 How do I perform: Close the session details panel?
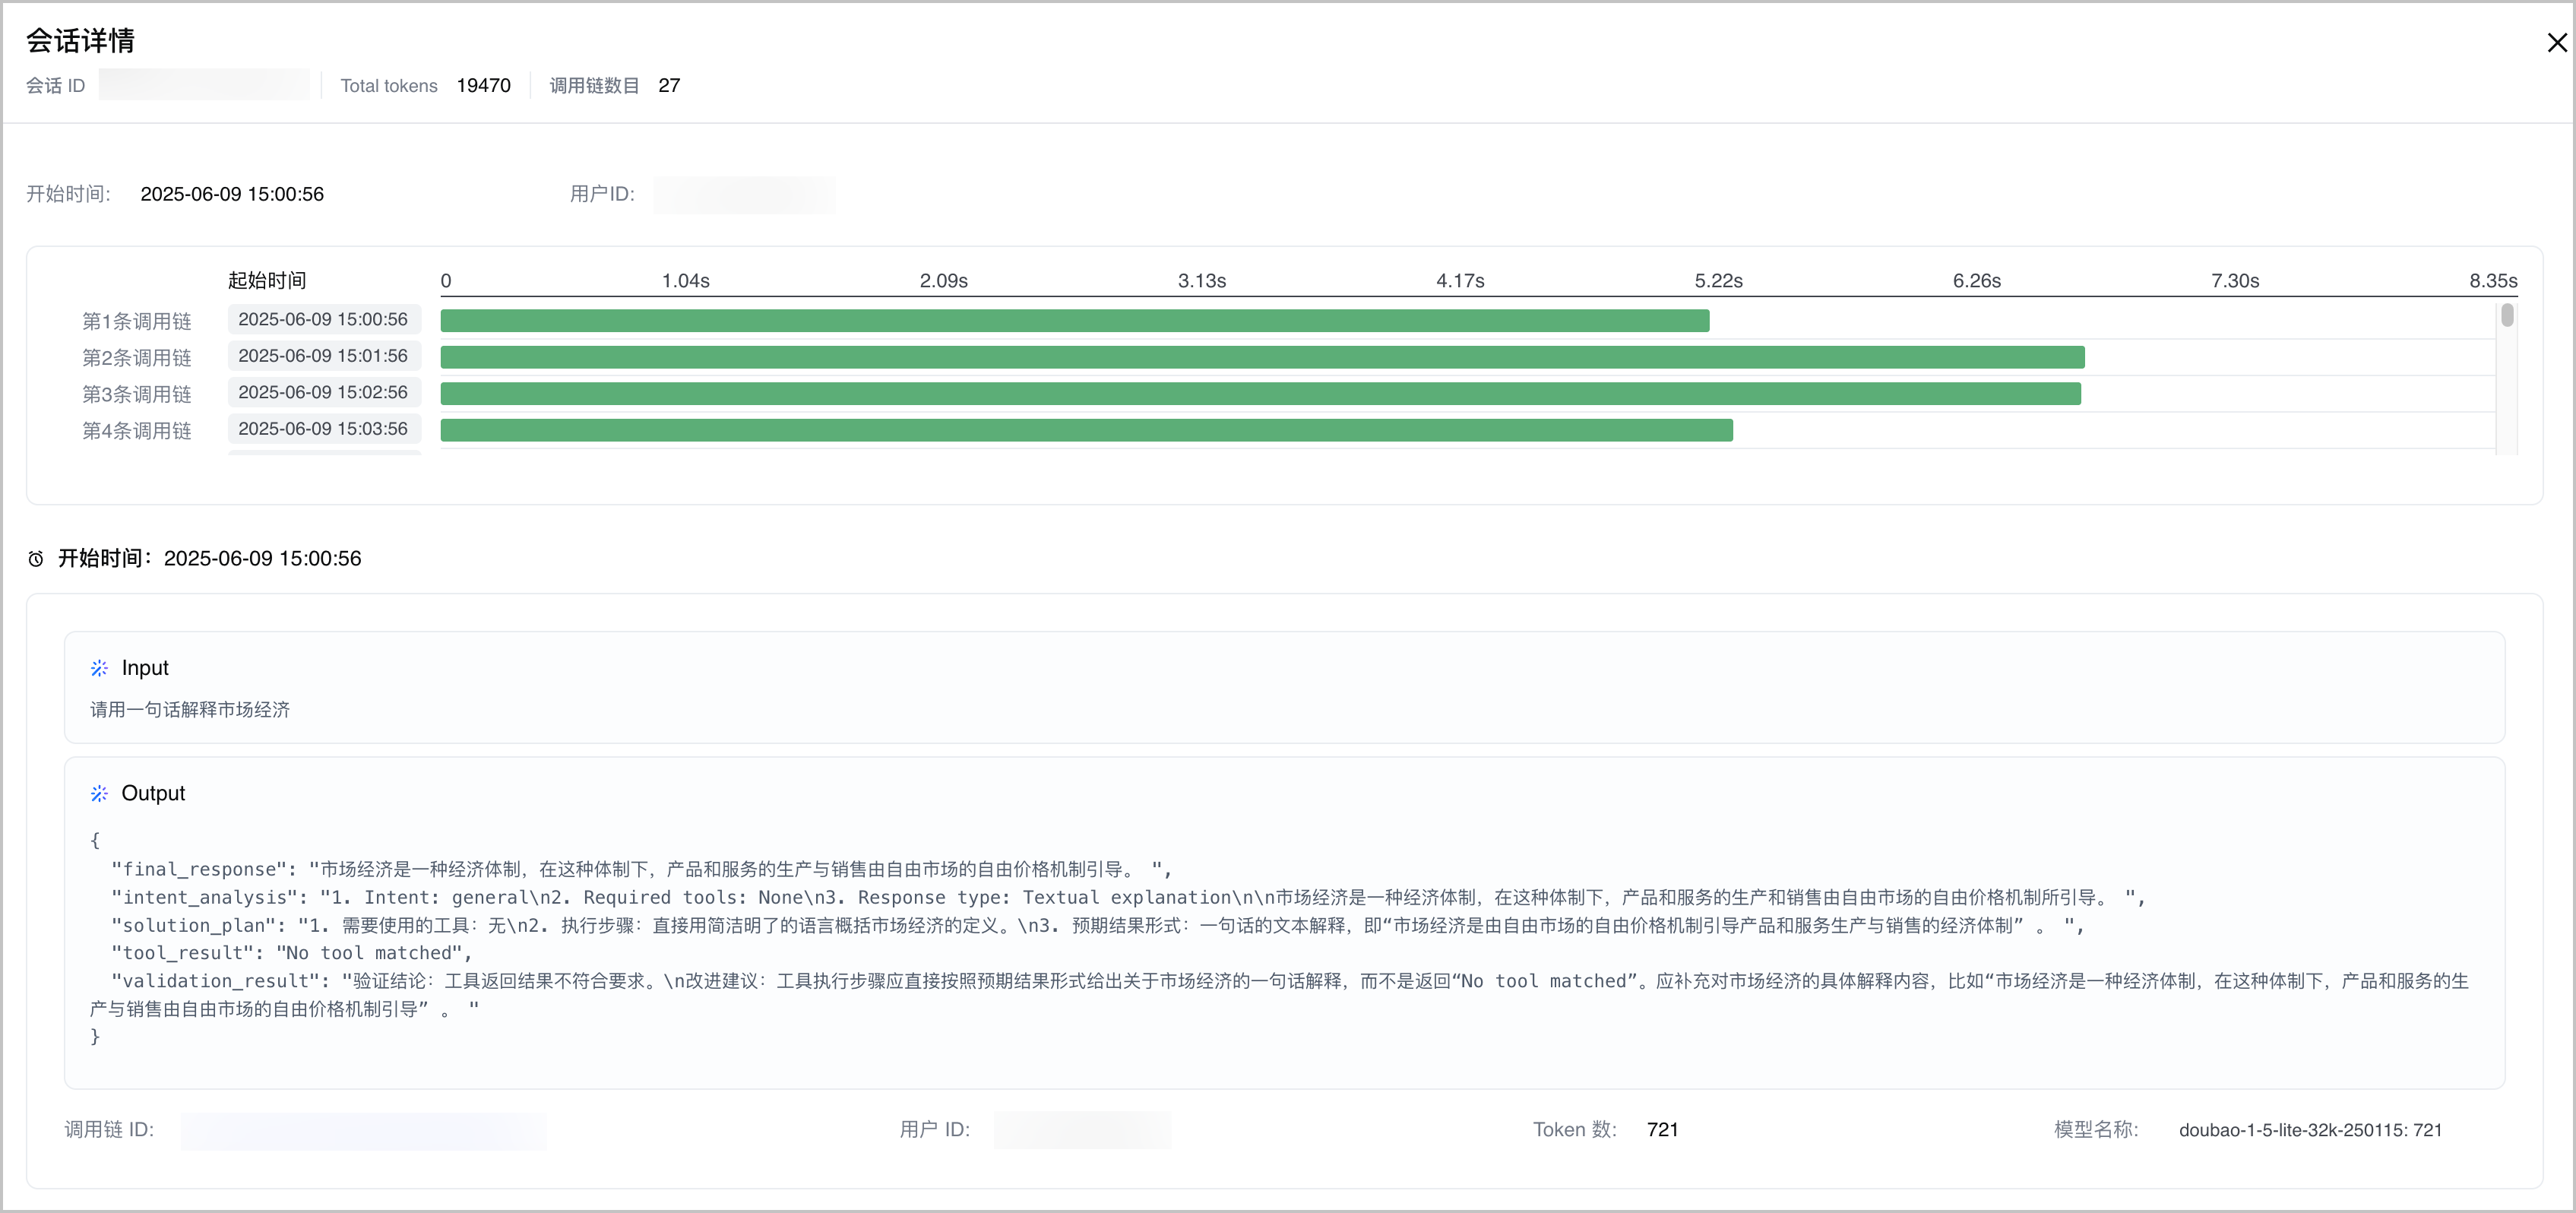click(2556, 43)
